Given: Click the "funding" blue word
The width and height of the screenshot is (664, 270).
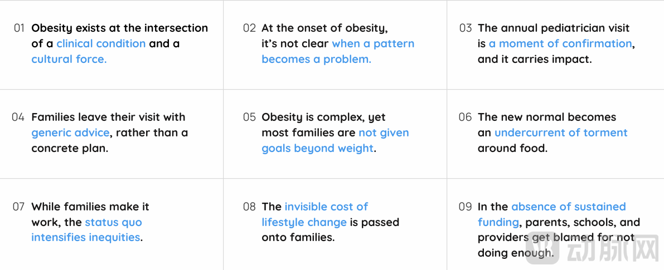Looking at the screenshot, I should (498, 222).
